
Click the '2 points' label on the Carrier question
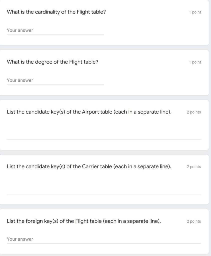point(194,166)
